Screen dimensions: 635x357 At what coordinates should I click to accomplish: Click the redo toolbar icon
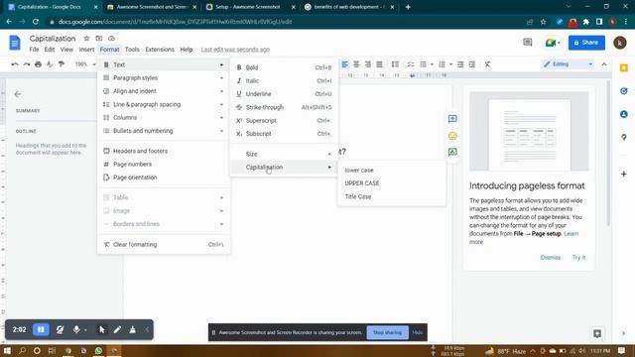click(x=27, y=64)
